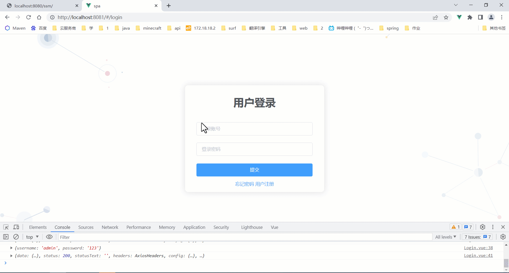Open the 哔哩哔哩 bookmark
The width and height of the screenshot is (509, 273).
click(351, 28)
